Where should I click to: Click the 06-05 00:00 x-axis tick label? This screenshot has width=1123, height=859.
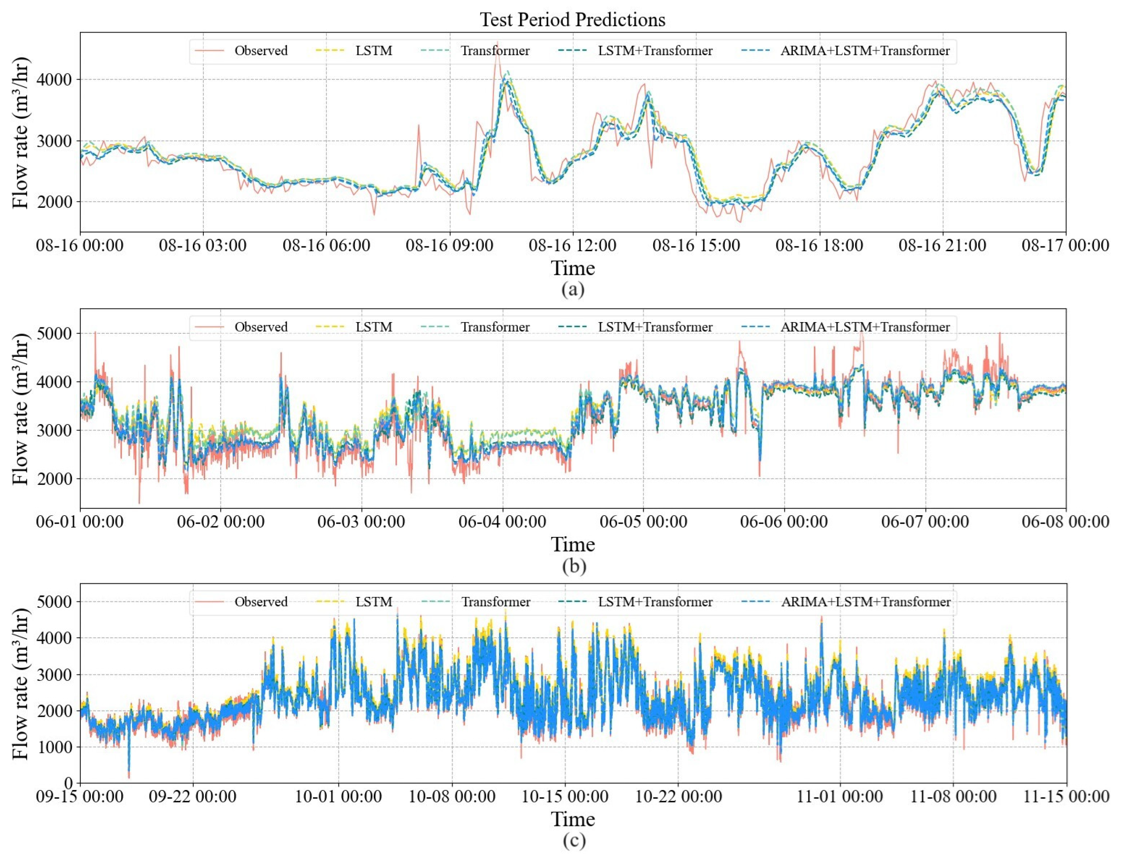643,522
